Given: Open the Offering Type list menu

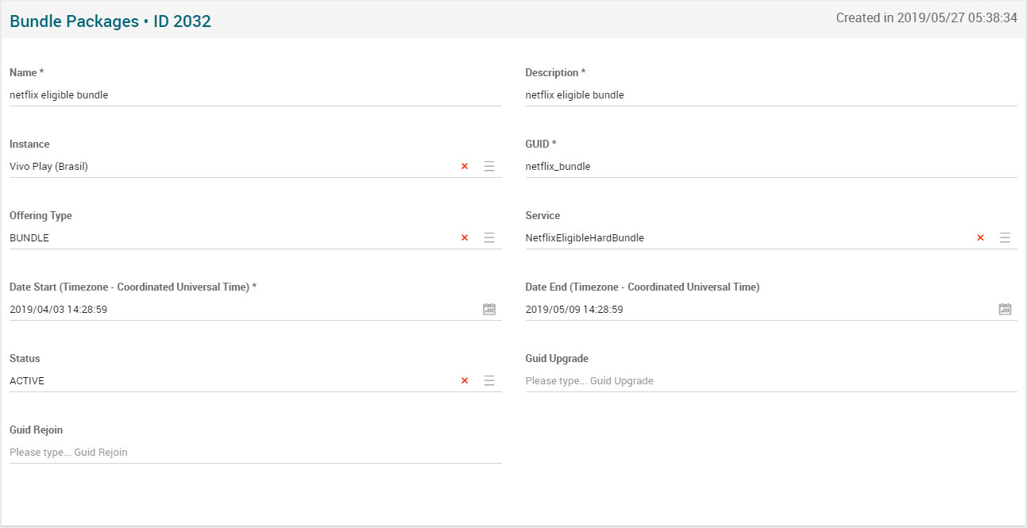Looking at the screenshot, I should [489, 238].
